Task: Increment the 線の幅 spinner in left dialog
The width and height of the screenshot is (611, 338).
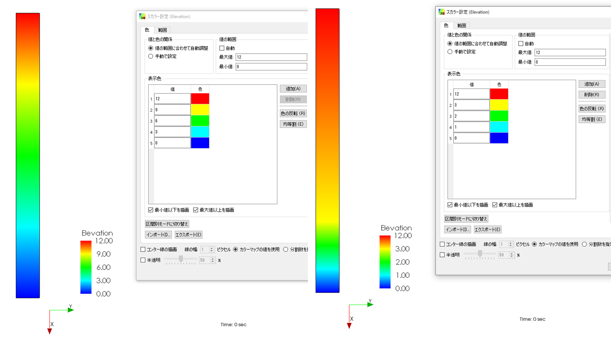Action: click(x=212, y=248)
